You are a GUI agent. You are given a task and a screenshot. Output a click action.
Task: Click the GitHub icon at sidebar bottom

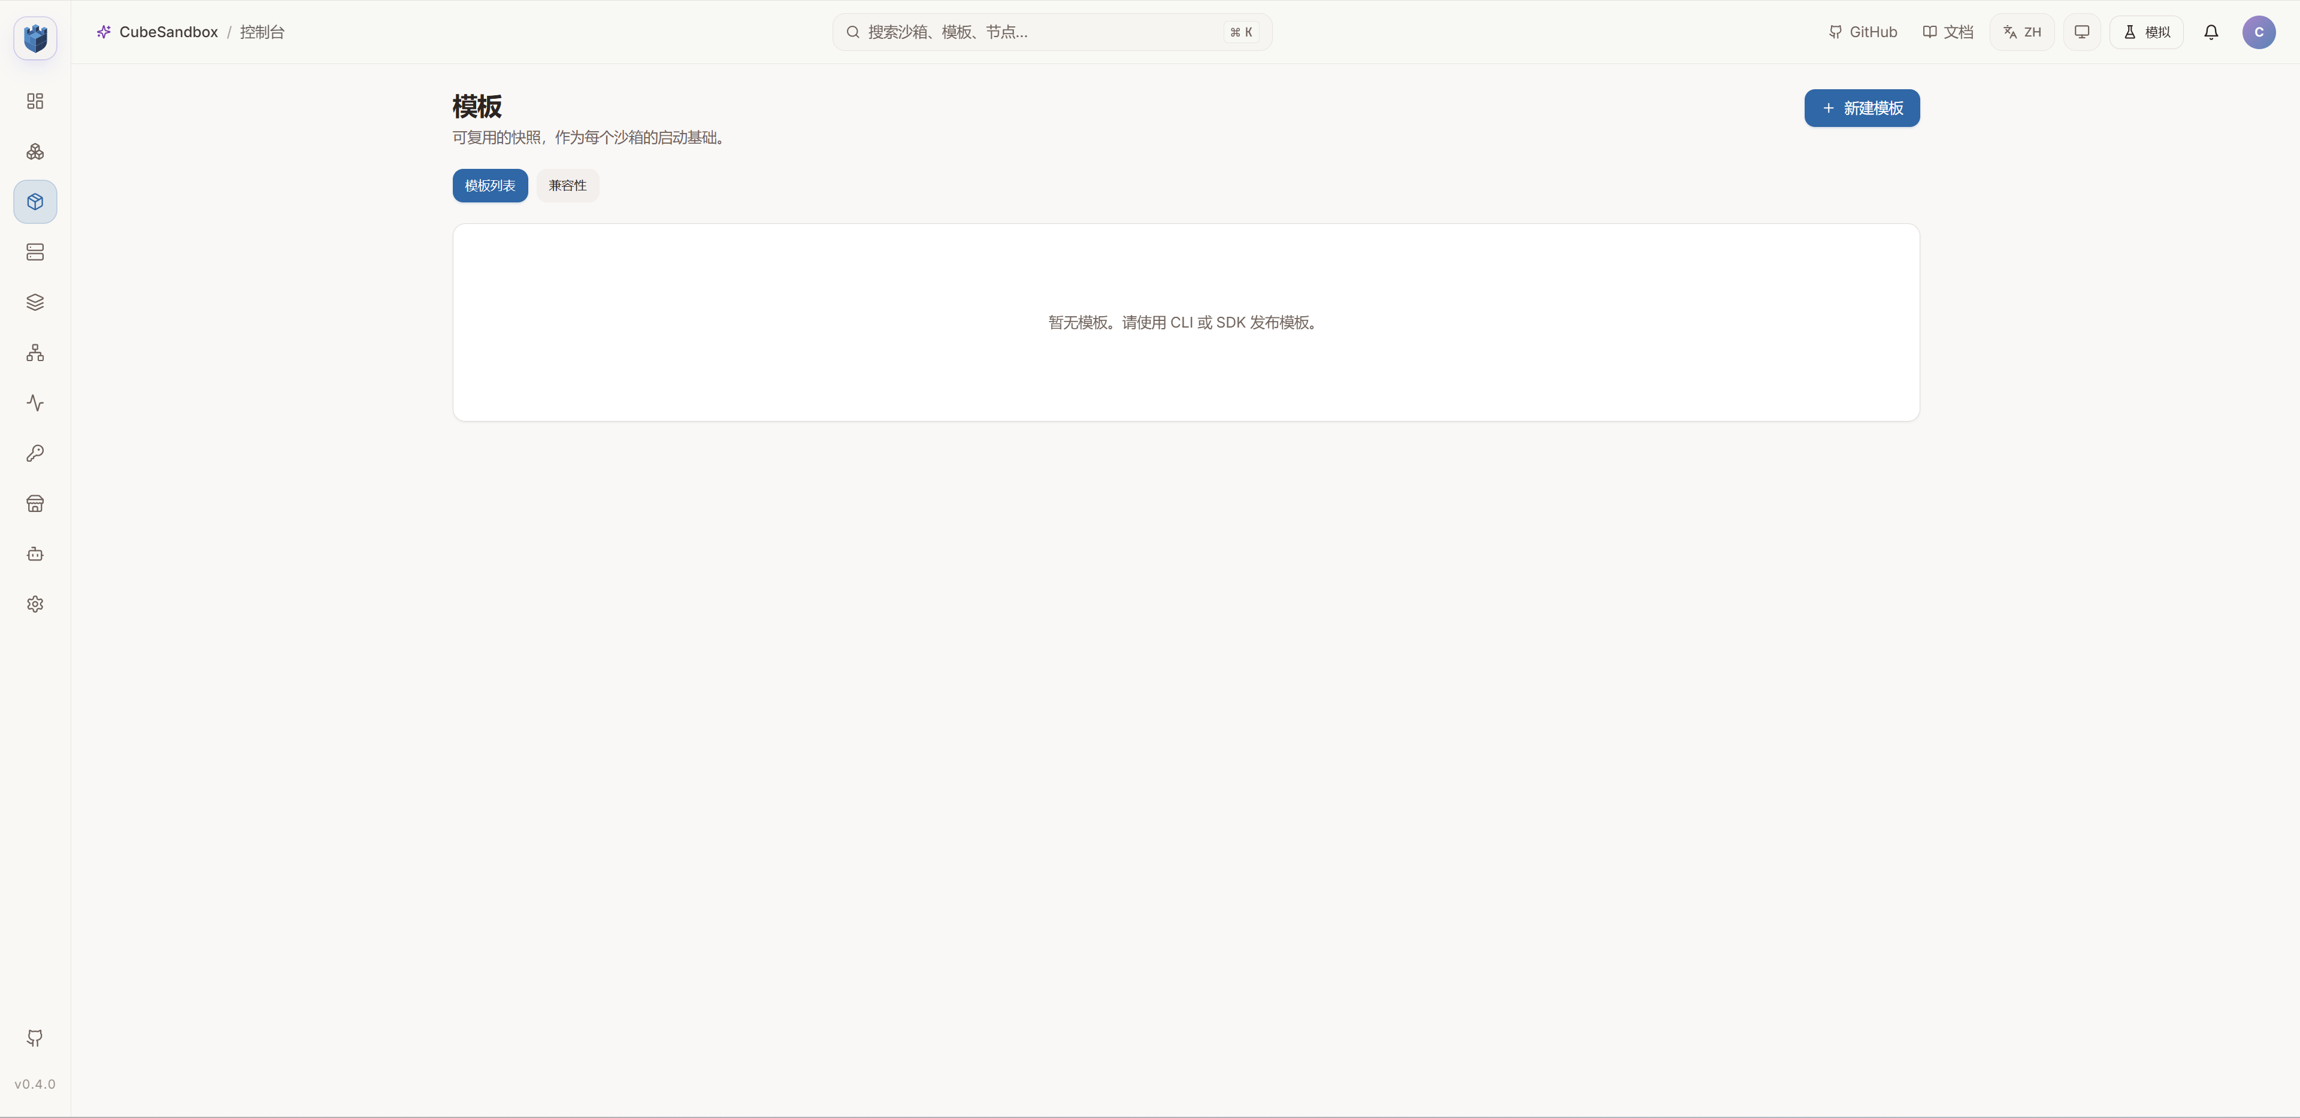click(35, 1038)
